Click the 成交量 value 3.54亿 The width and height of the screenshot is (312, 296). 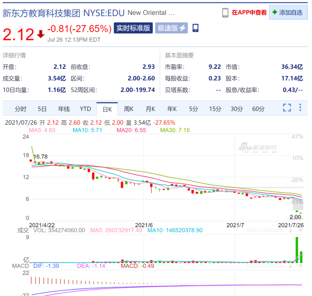(x=57, y=78)
